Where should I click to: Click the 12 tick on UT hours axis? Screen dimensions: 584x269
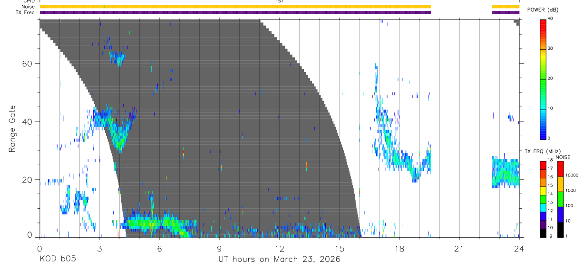click(x=279, y=248)
